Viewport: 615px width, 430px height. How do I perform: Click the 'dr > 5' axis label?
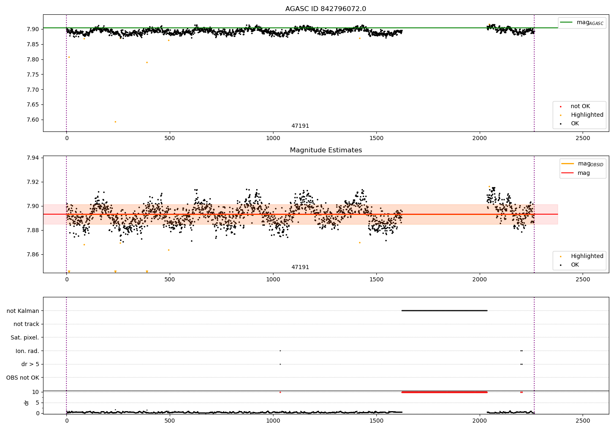[x=30, y=364]
